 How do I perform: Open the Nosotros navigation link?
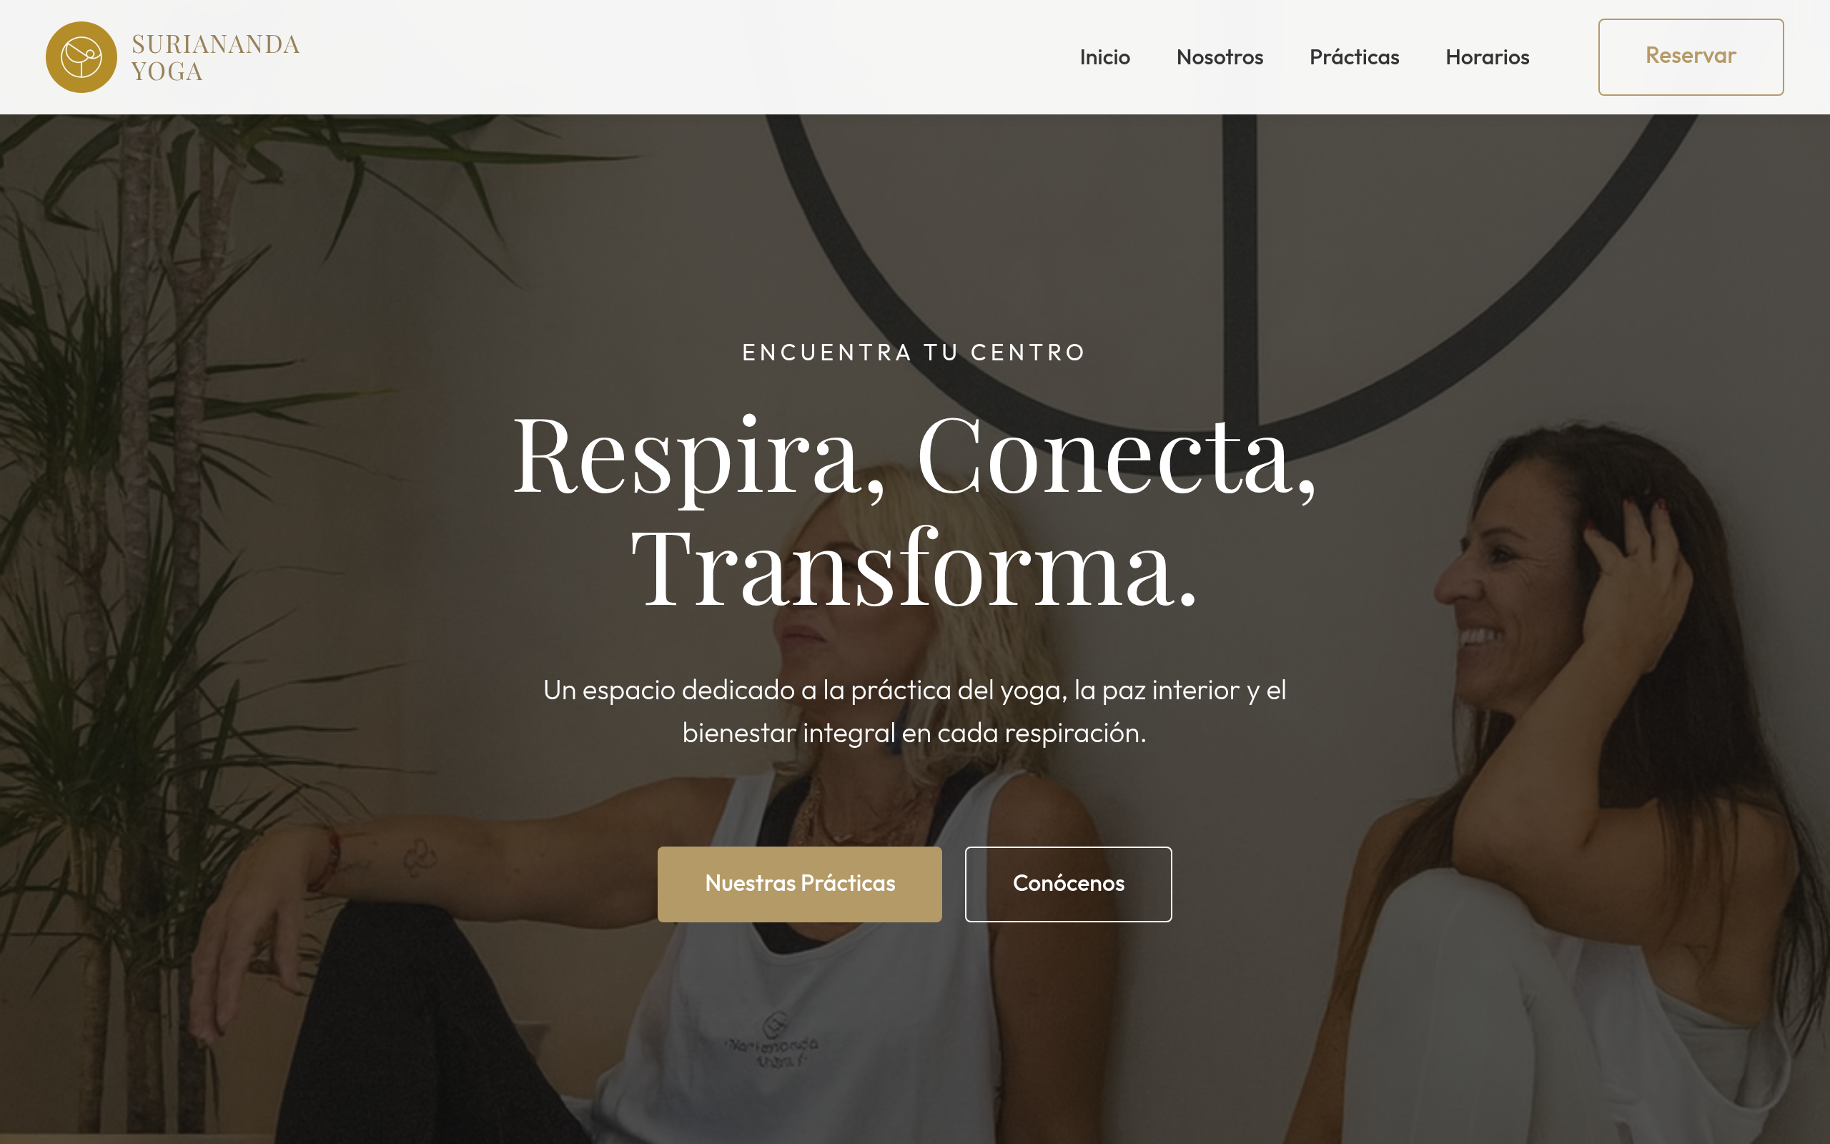1220,57
